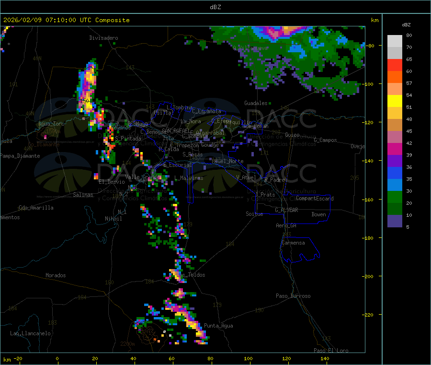Click the Lag.Llancanelo map label
Screen dimensions: 431x365
tap(30, 333)
